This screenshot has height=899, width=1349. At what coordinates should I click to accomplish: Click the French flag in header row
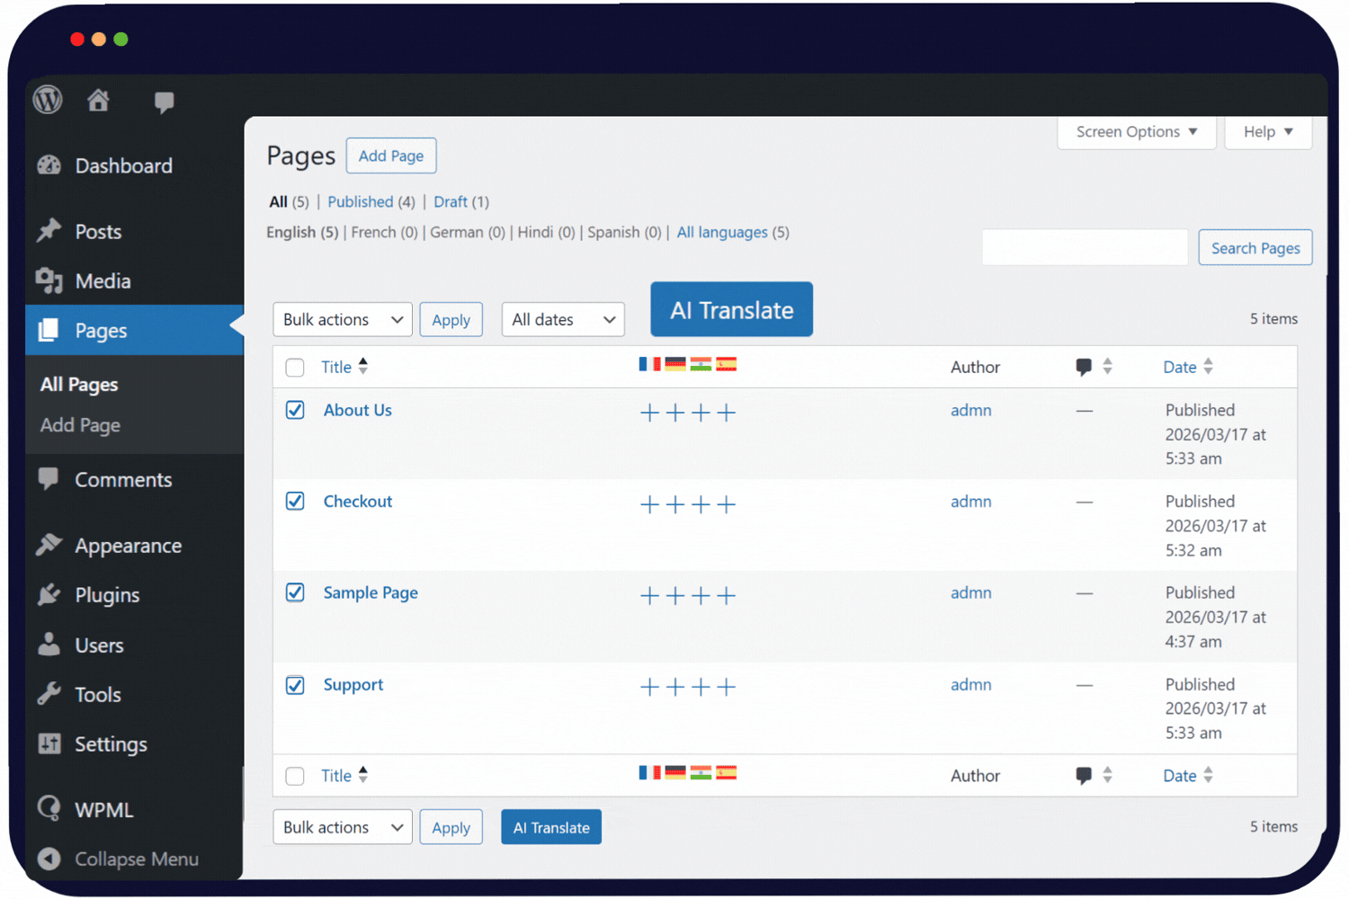pyautogui.click(x=649, y=364)
